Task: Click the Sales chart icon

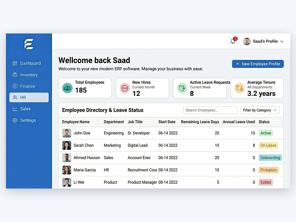Action: (x=15, y=109)
